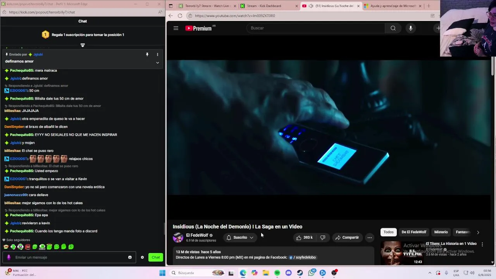Open read aloud icon in Kick address bar
Image resolution: width=496 pixels, height=279 pixels.
160,12
